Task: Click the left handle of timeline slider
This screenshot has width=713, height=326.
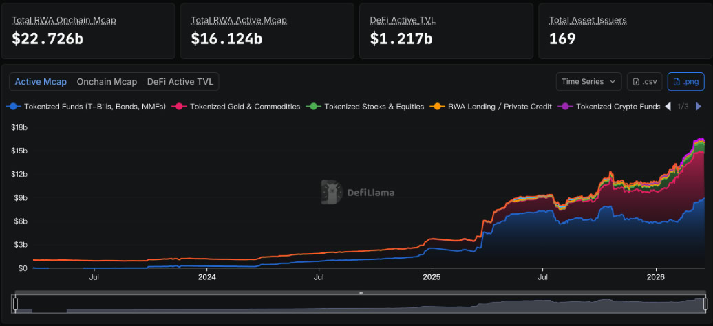Action: click(15, 304)
